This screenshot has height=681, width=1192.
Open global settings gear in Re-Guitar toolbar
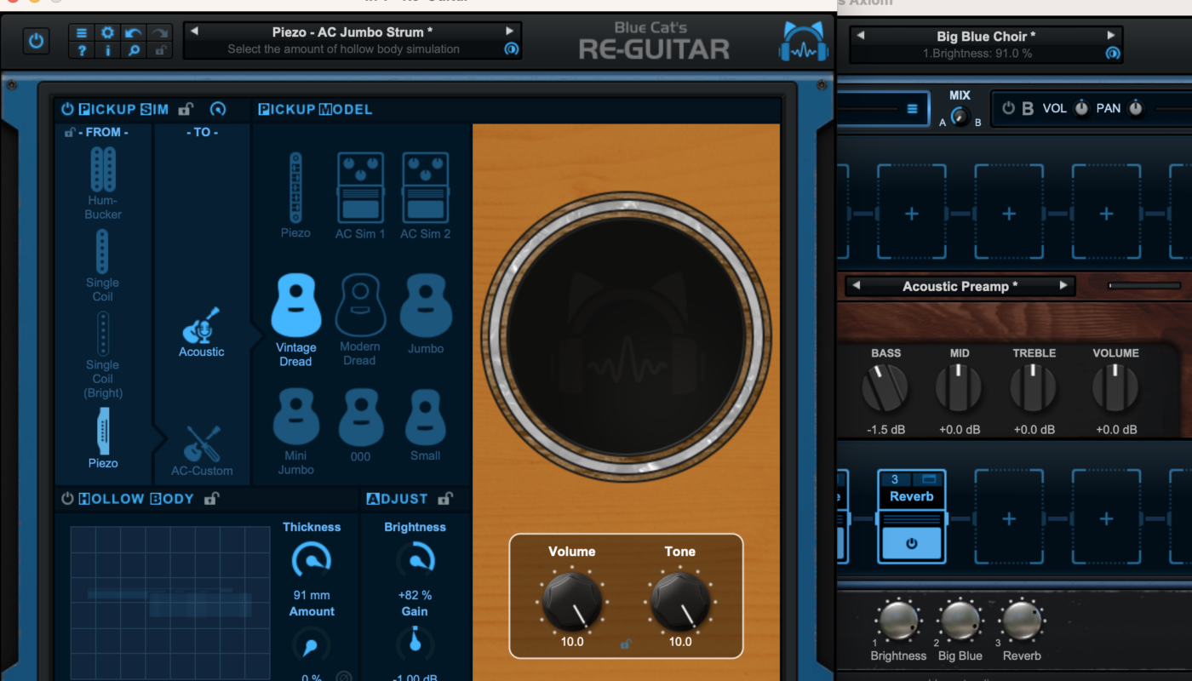(x=107, y=33)
